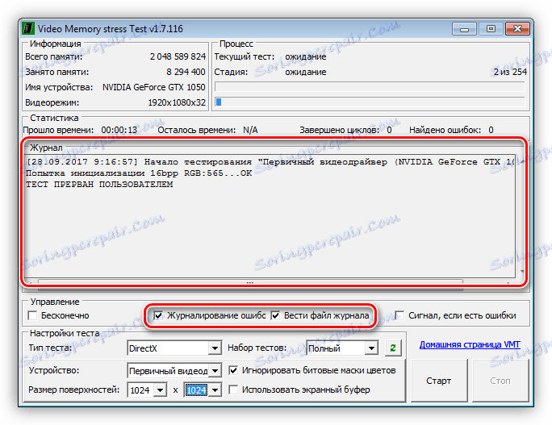Click log line ТЕСТ ПРЕРВАН ПОЛЬЗОВАТЕЛЕМ

coord(99,185)
